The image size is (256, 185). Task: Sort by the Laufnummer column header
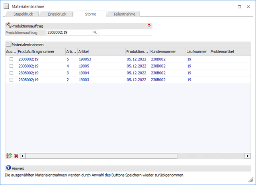pos(197,52)
